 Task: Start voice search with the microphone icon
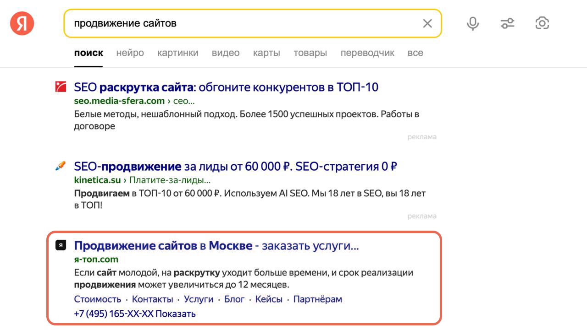[x=472, y=23]
